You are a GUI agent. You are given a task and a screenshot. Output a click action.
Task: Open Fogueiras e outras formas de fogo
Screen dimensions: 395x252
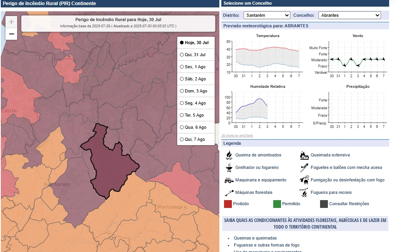pyautogui.click(x=267, y=245)
